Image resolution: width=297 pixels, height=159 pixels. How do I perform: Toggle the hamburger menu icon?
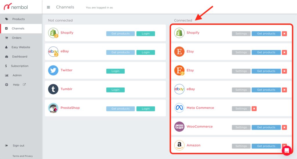click(x=48, y=7)
